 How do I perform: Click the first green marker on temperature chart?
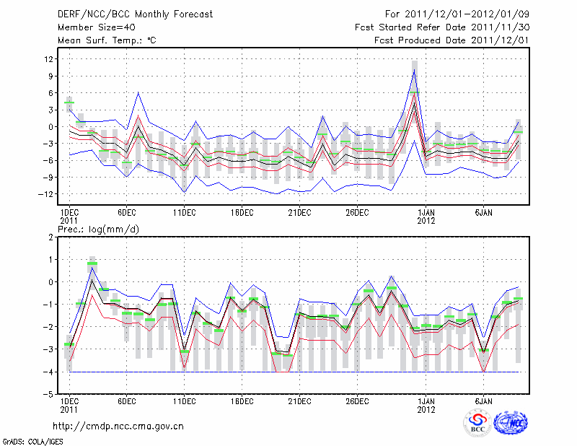[69, 102]
